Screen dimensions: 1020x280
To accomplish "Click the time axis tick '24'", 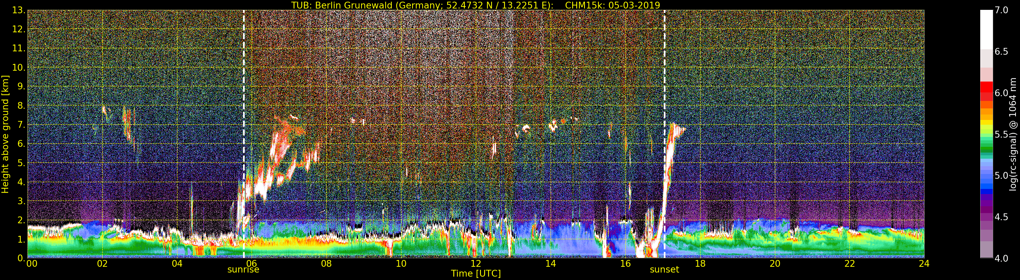I will (924, 264).
